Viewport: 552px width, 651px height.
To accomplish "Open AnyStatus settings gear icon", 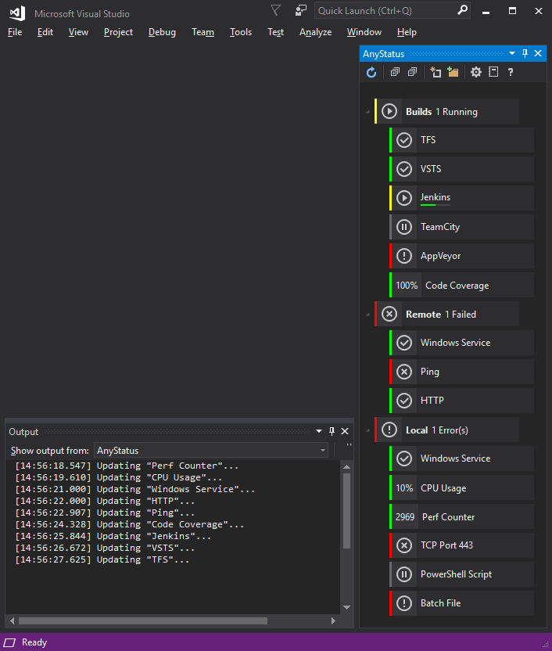I will click(475, 72).
